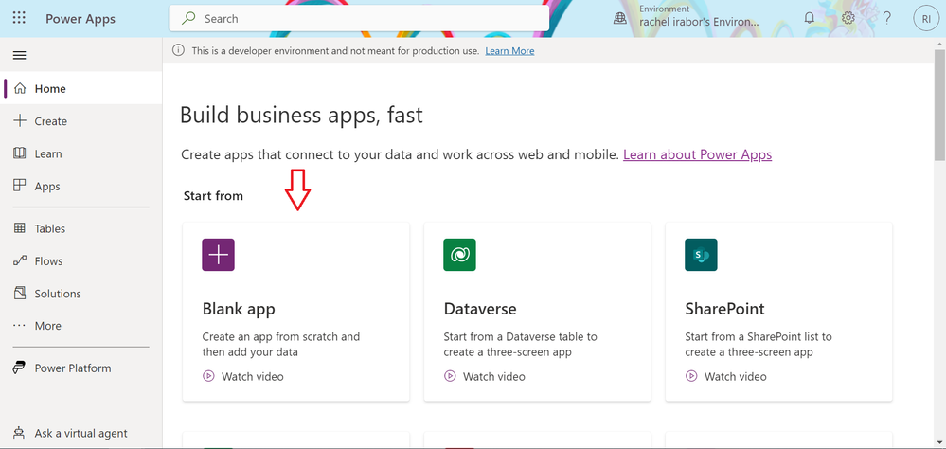Go to Home in sidebar
This screenshot has width=946, height=449.
pyautogui.click(x=80, y=89)
